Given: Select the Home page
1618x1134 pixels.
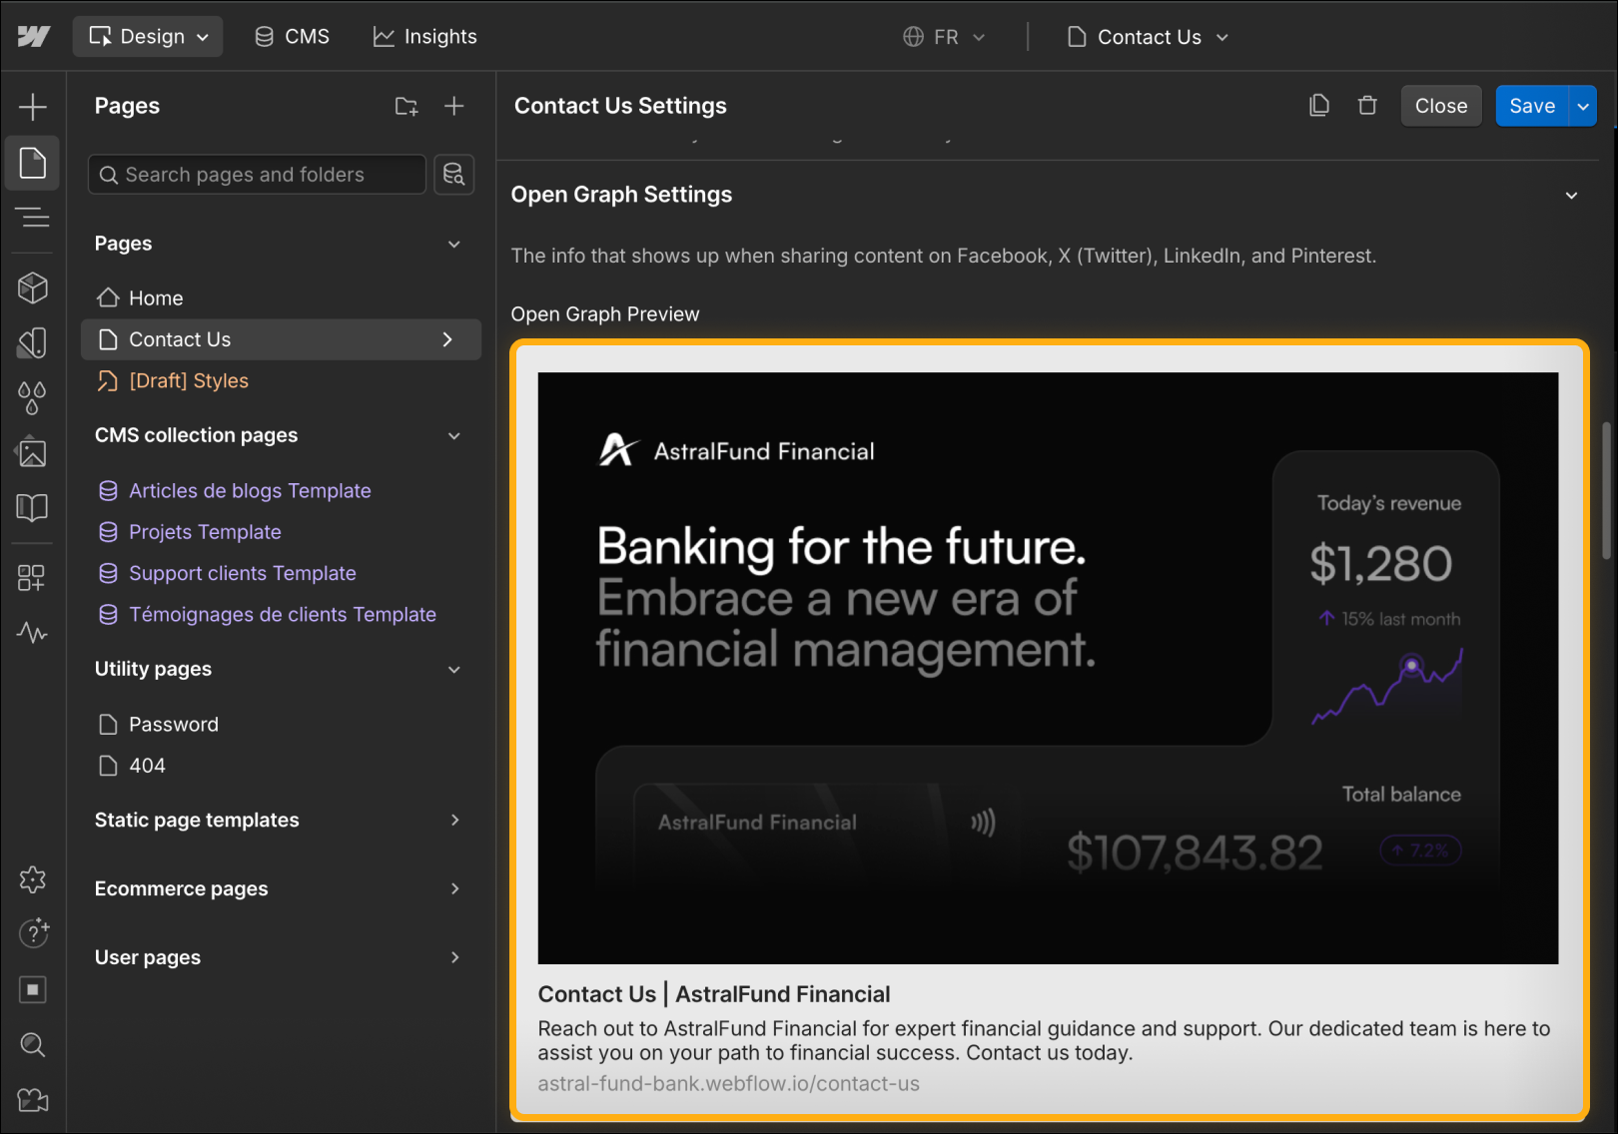Looking at the screenshot, I should [281, 298].
